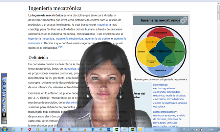220x132 pixels.
Task: Open VLC media player from the taskbar
Action: [85, 130]
